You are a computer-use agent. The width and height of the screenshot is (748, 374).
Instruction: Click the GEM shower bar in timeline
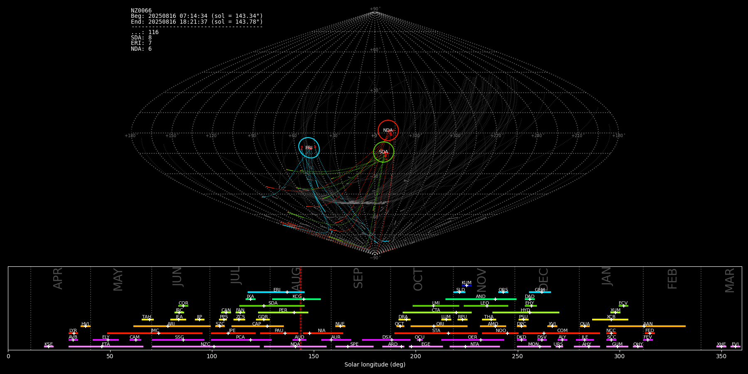(x=540, y=292)
